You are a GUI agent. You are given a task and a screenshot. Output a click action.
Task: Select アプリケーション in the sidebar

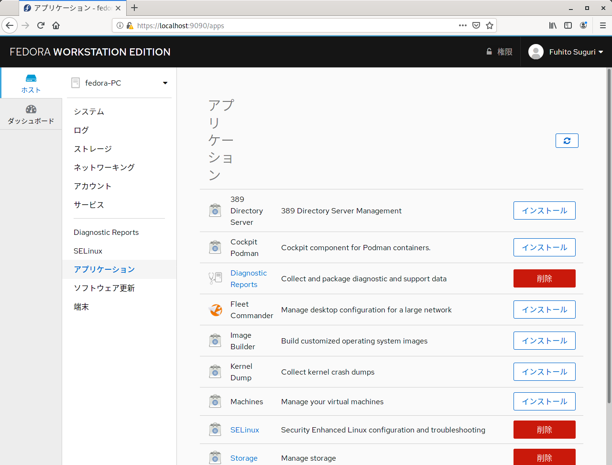119,269
